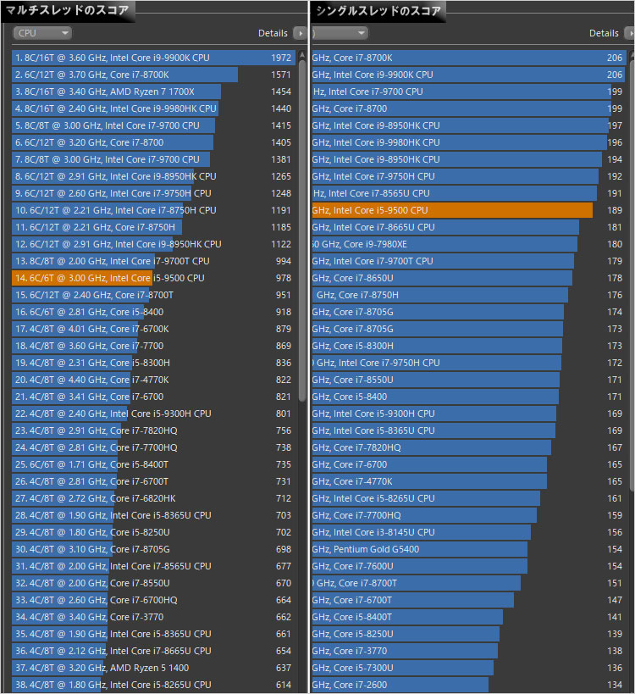This screenshot has width=635, height=694.
Task: Select single-thread Pentium Gold G5400 row
Action: coord(469,549)
